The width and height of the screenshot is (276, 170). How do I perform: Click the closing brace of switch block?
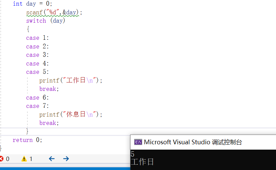(27, 131)
